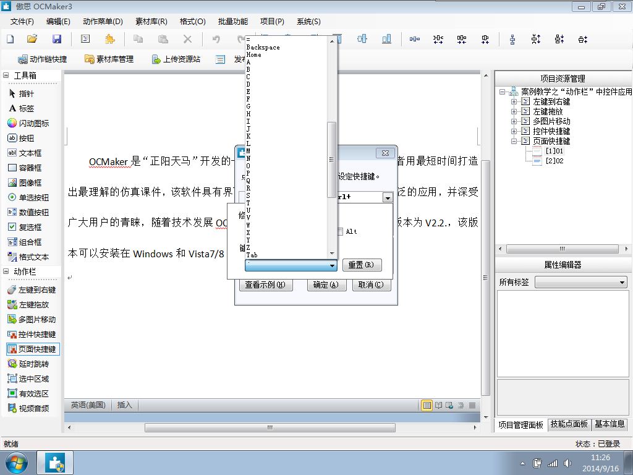The width and height of the screenshot is (633, 475).
Task: Select the 多图片移动 action in 动作栏
Action: (x=32, y=320)
